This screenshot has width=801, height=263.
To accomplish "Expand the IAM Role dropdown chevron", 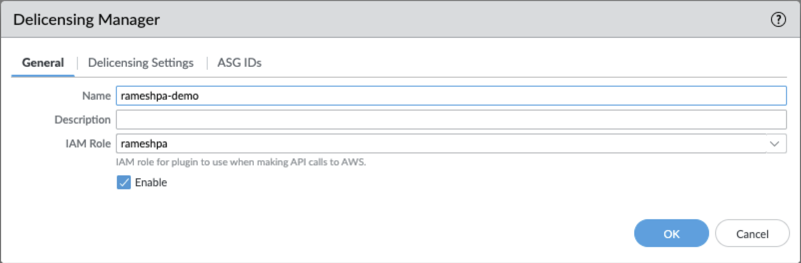I will click(x=775, y=143).
